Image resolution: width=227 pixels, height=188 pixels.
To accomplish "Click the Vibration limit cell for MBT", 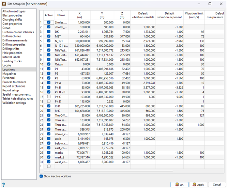I will (195, 37).
